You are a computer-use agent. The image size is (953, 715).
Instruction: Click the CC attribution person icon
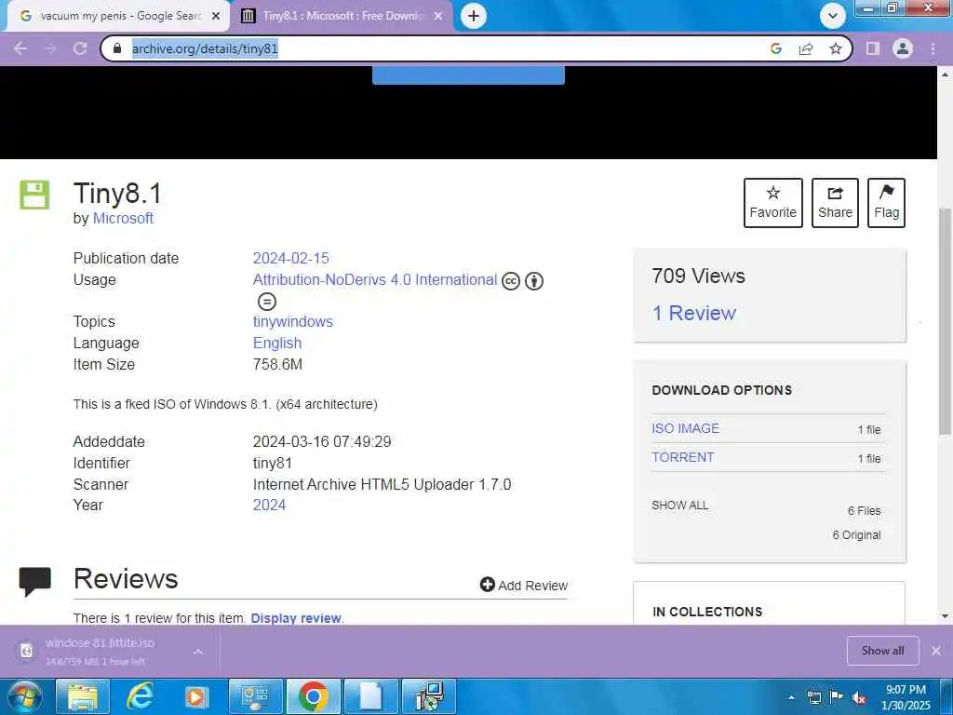click(x=534, y=281)
